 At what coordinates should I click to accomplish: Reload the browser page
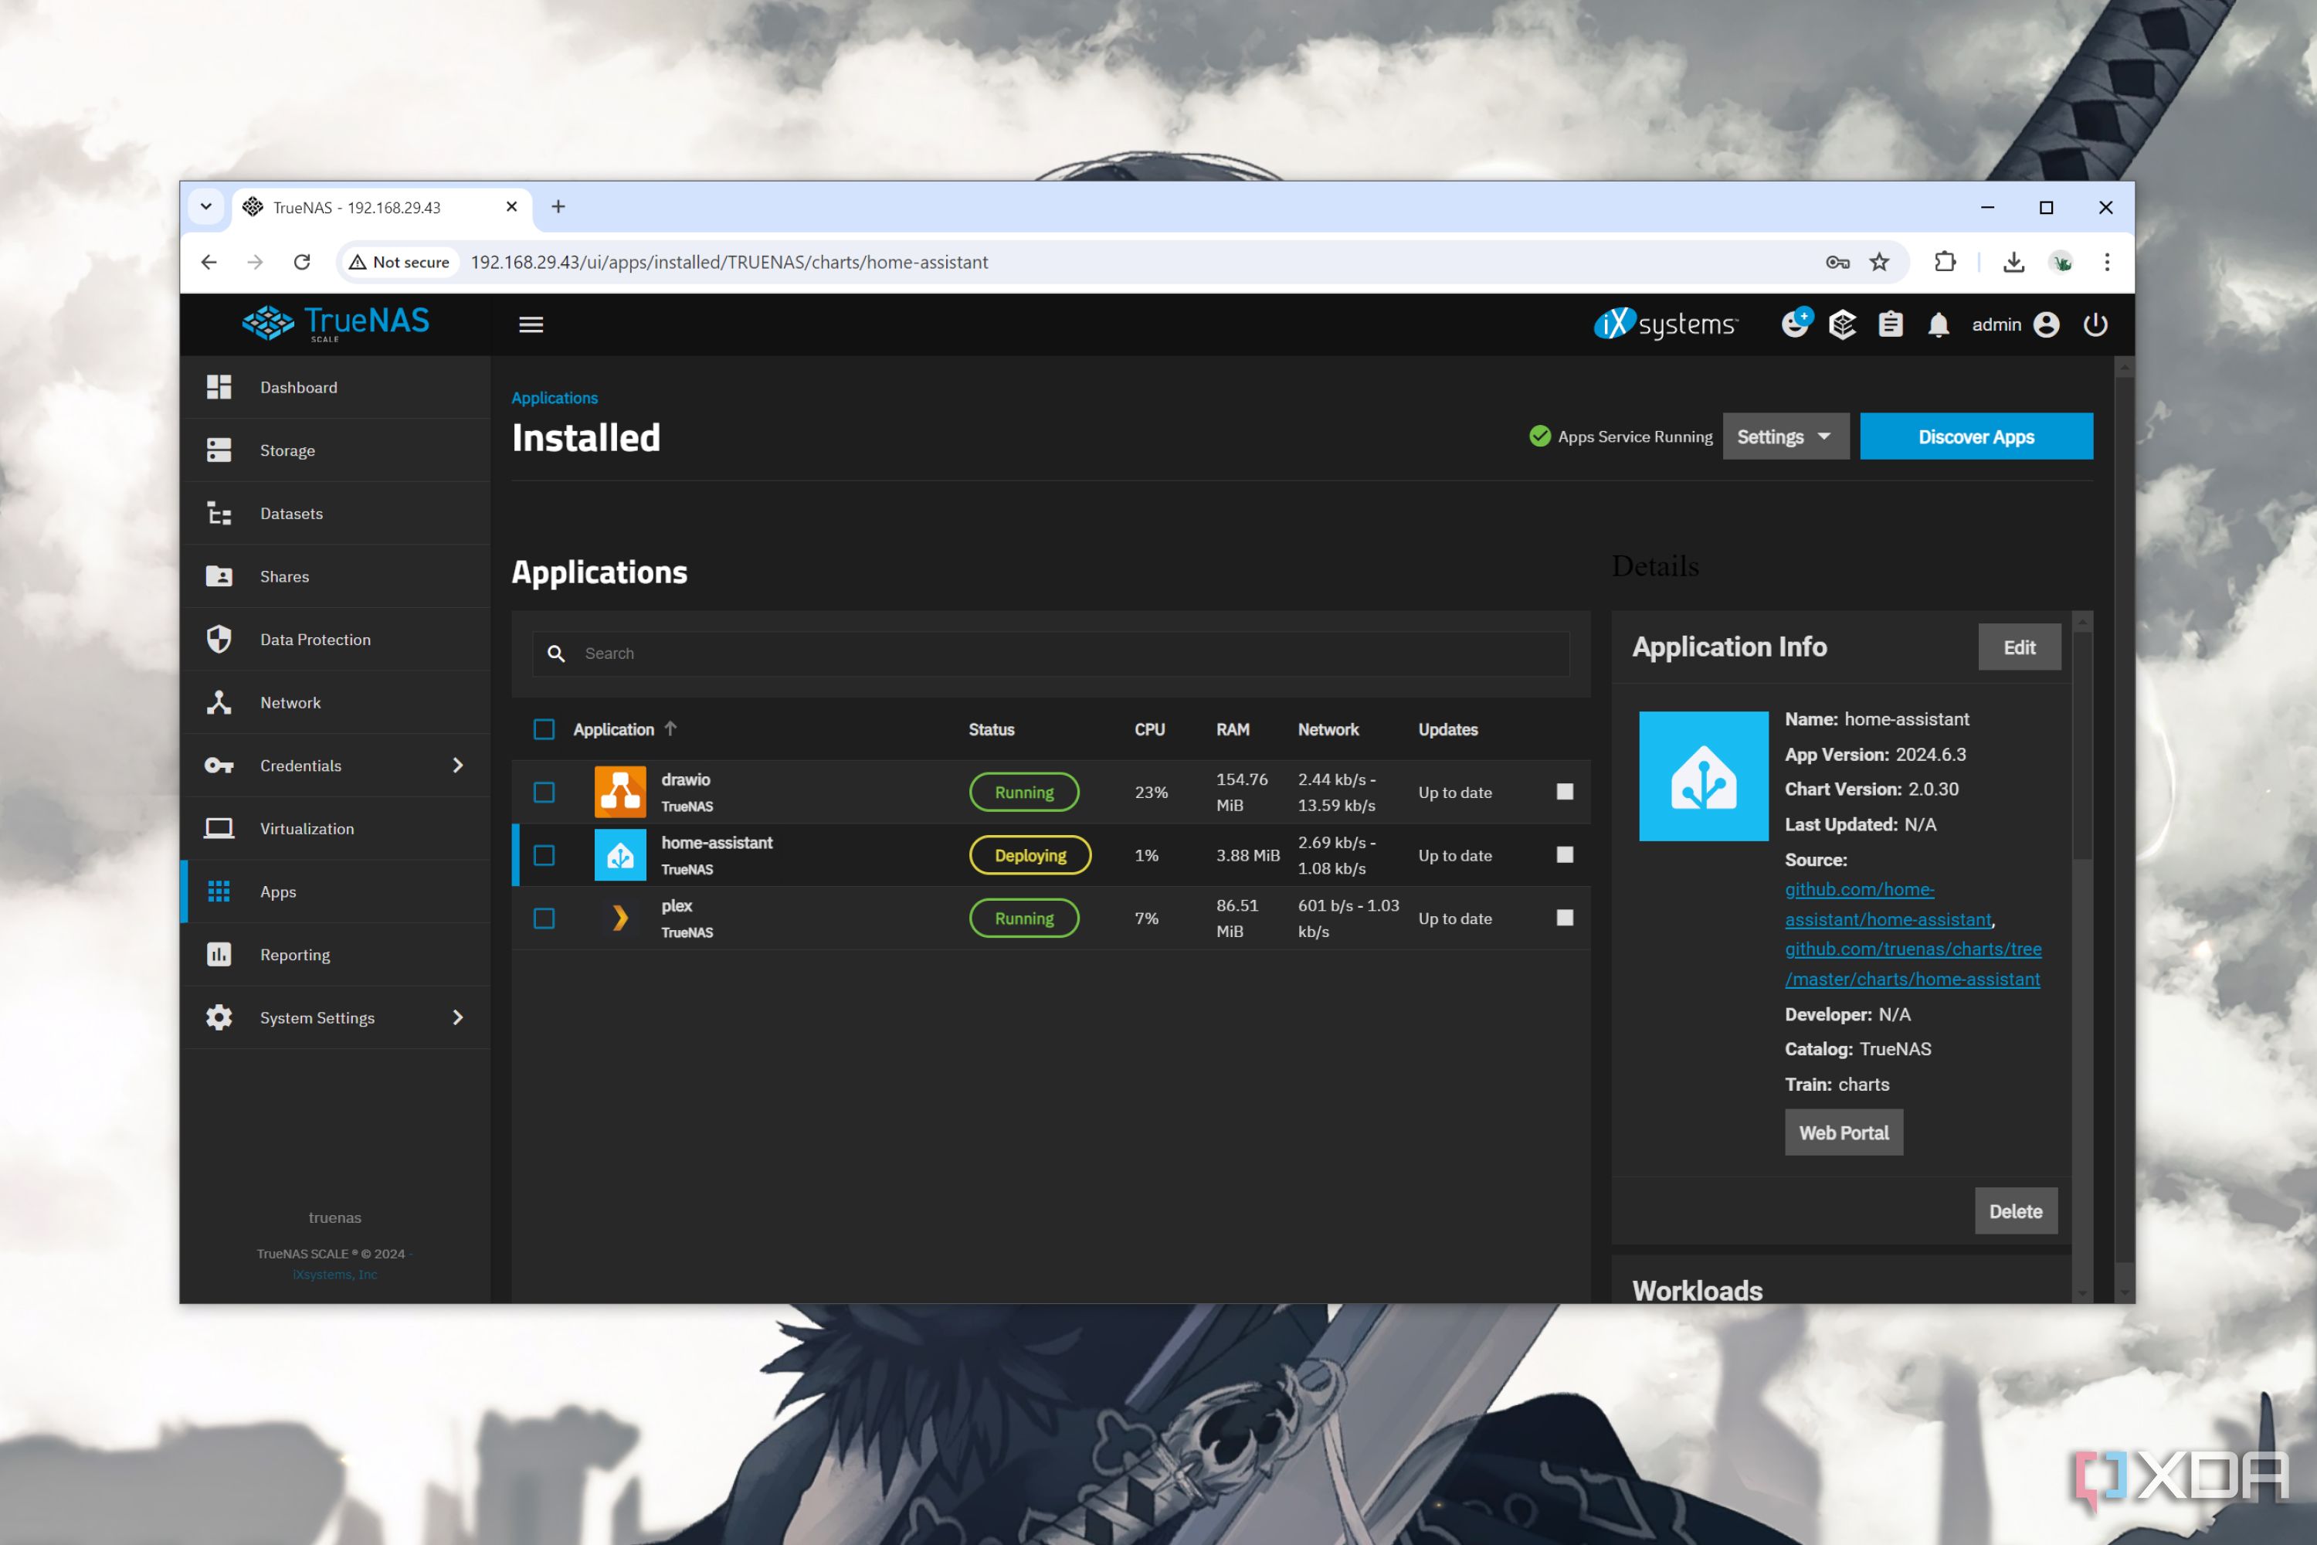[303, 262]
